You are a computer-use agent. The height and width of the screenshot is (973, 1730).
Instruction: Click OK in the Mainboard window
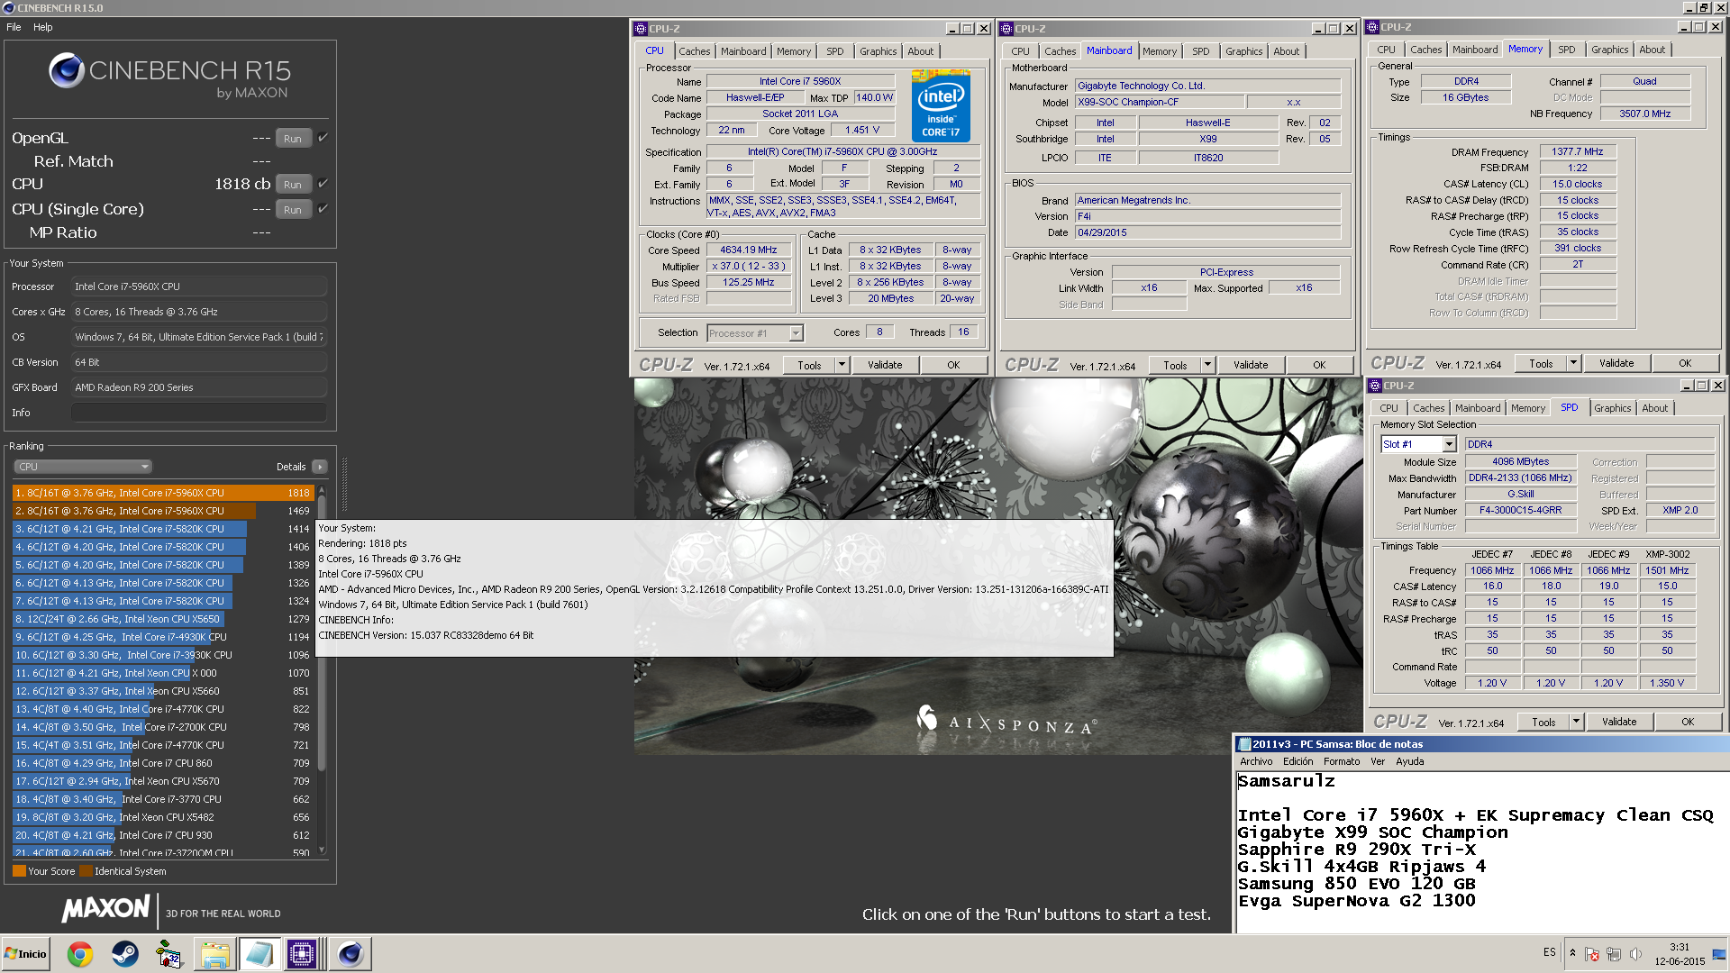point(1319,365)
